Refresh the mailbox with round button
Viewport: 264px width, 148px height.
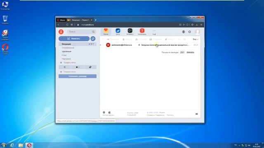[93, 39]
